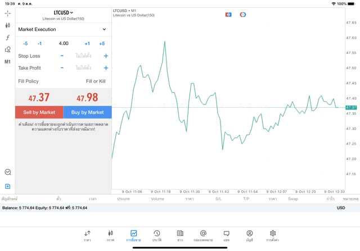This screenshot has width=360, height=251.
Task: Open the Market Execution order type dropdown
Action: [x=63, y=29]
